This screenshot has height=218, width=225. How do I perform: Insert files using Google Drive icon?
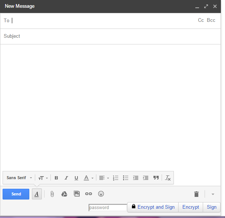(64, 194)
